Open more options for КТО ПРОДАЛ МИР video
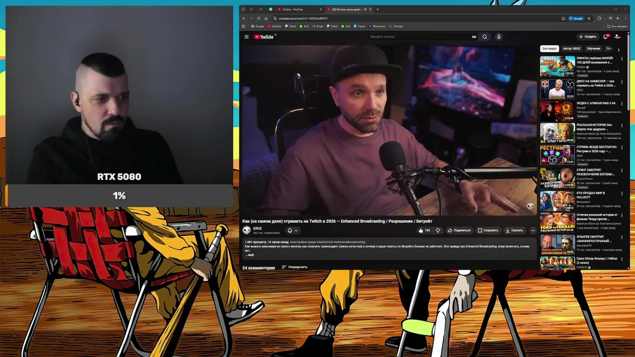Screen dimensions: 635x357 click(x=622, y=193)
